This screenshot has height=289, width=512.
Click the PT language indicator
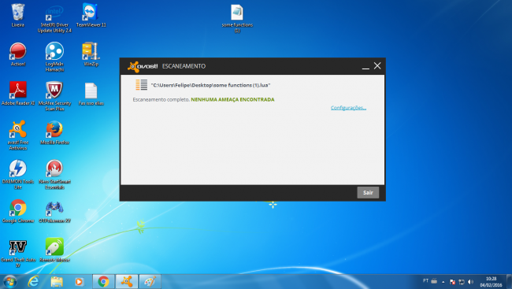[x=425, y=281]
